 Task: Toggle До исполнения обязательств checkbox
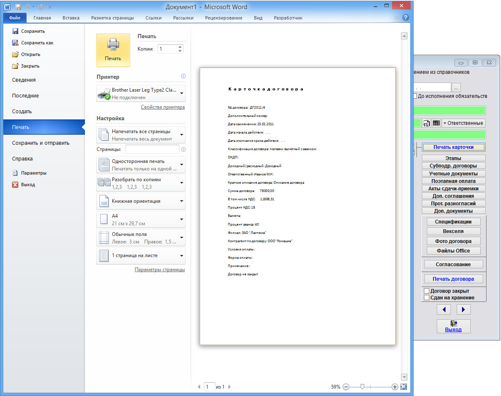[x=414, y=96]
